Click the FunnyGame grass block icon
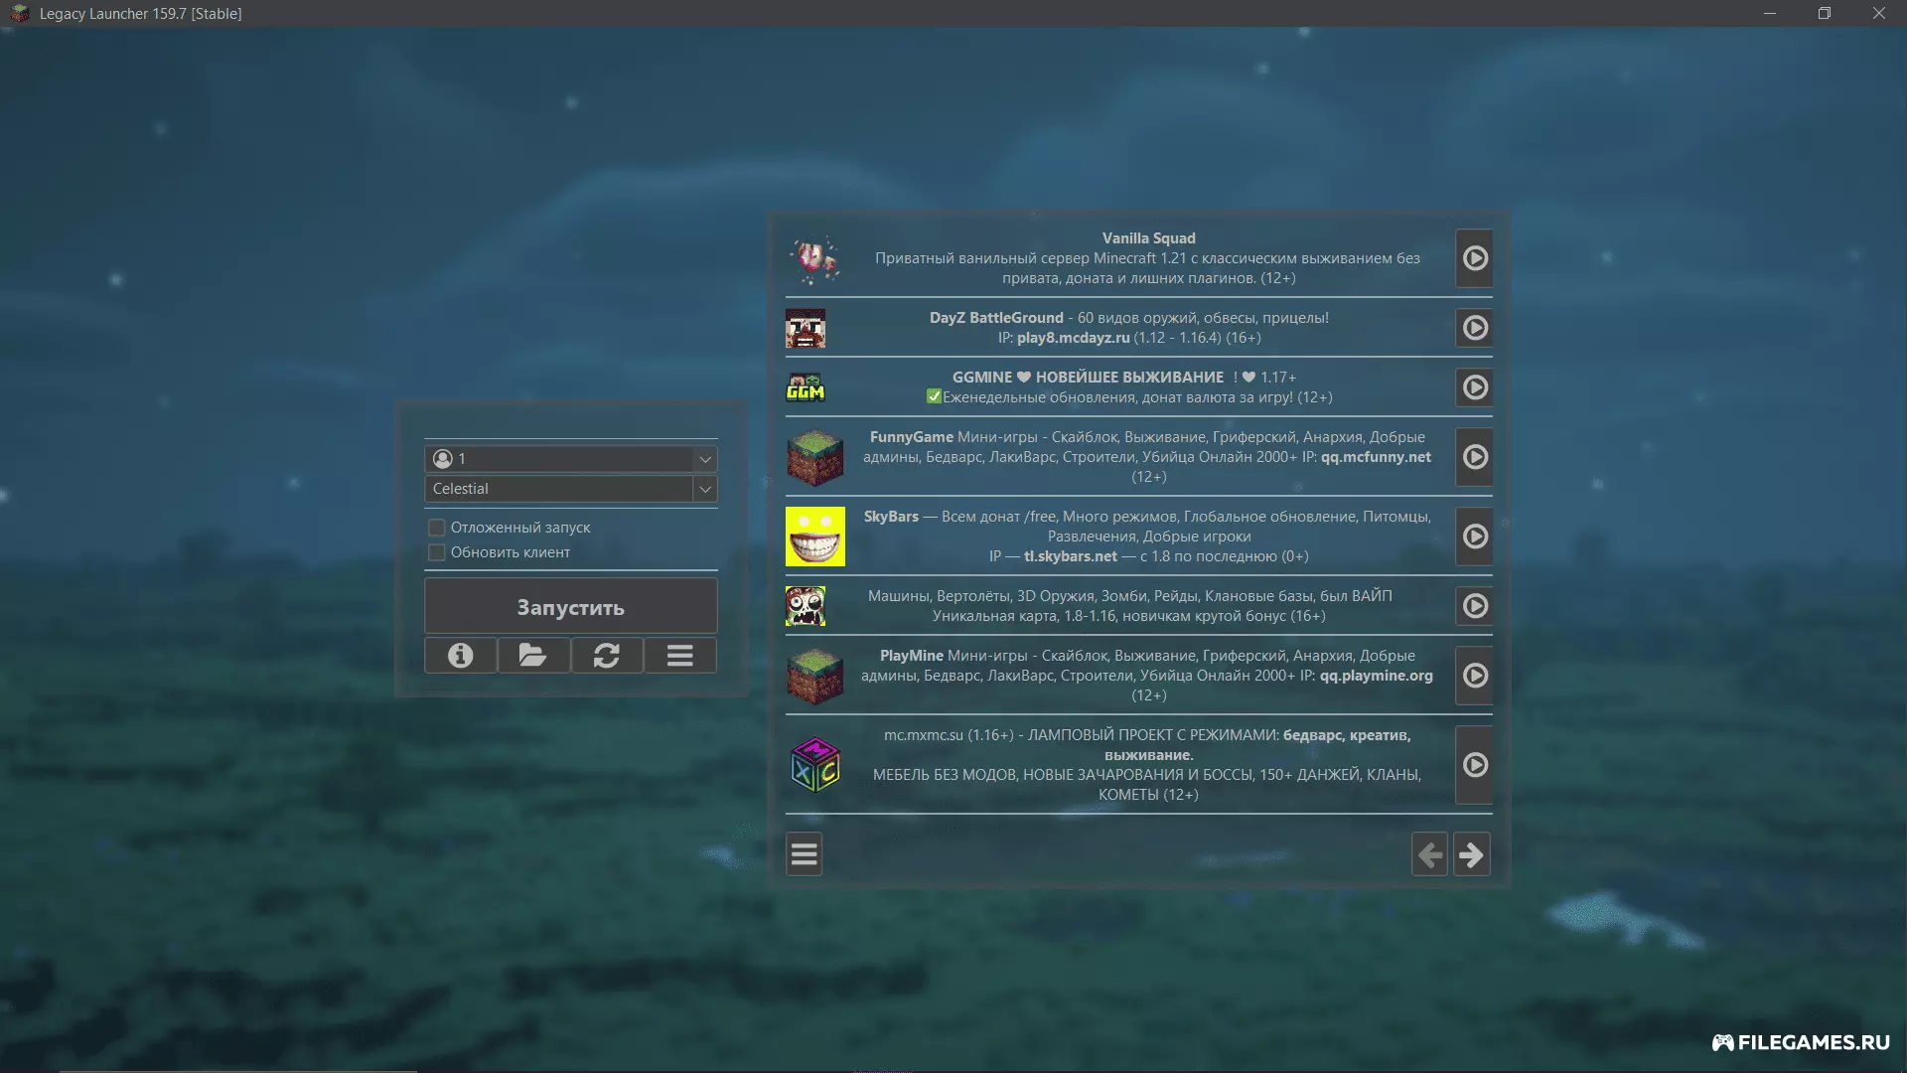1907x1073 pixels. click(815, 457)
